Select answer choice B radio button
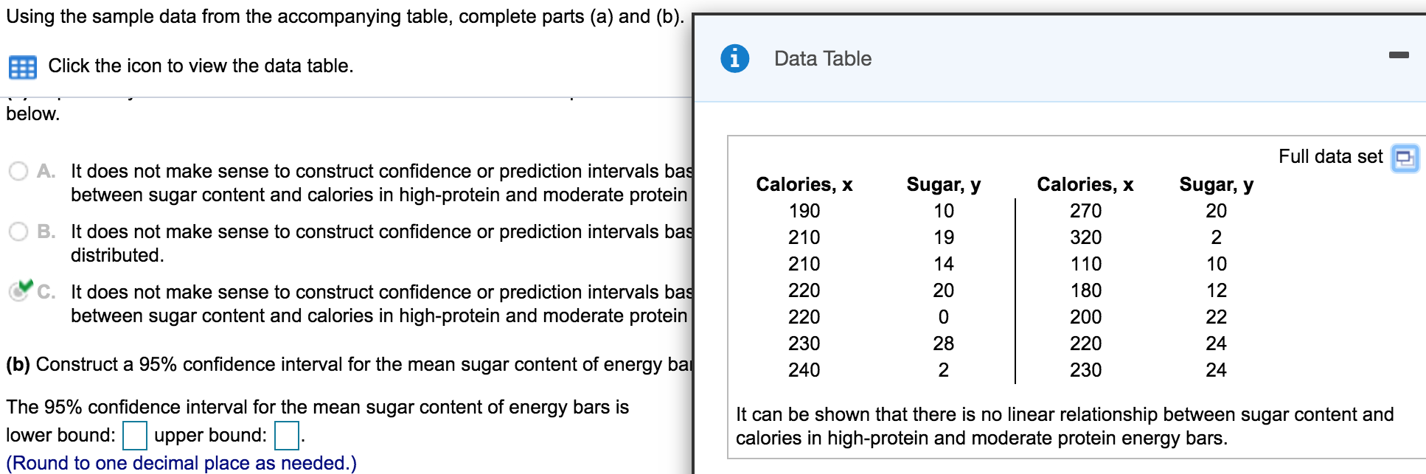This screenshot has width=1426, height=474. (x=17, y=231)
